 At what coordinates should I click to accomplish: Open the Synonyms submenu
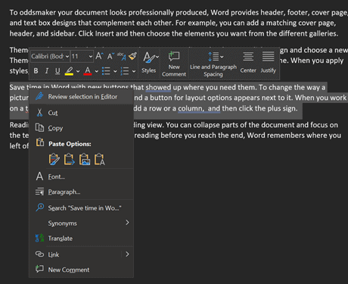pyautogui.click(x=81, y=223)
